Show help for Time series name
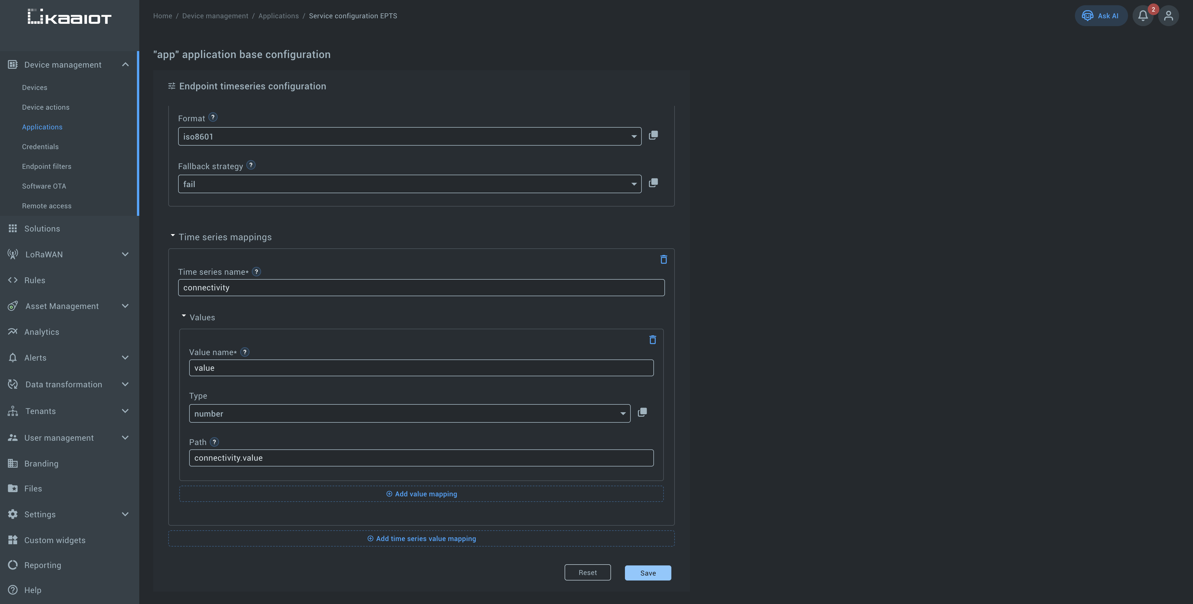Image resolution: width=1193 pixels, height=604 pixels. pyautogui.click(x=256, y=272)
